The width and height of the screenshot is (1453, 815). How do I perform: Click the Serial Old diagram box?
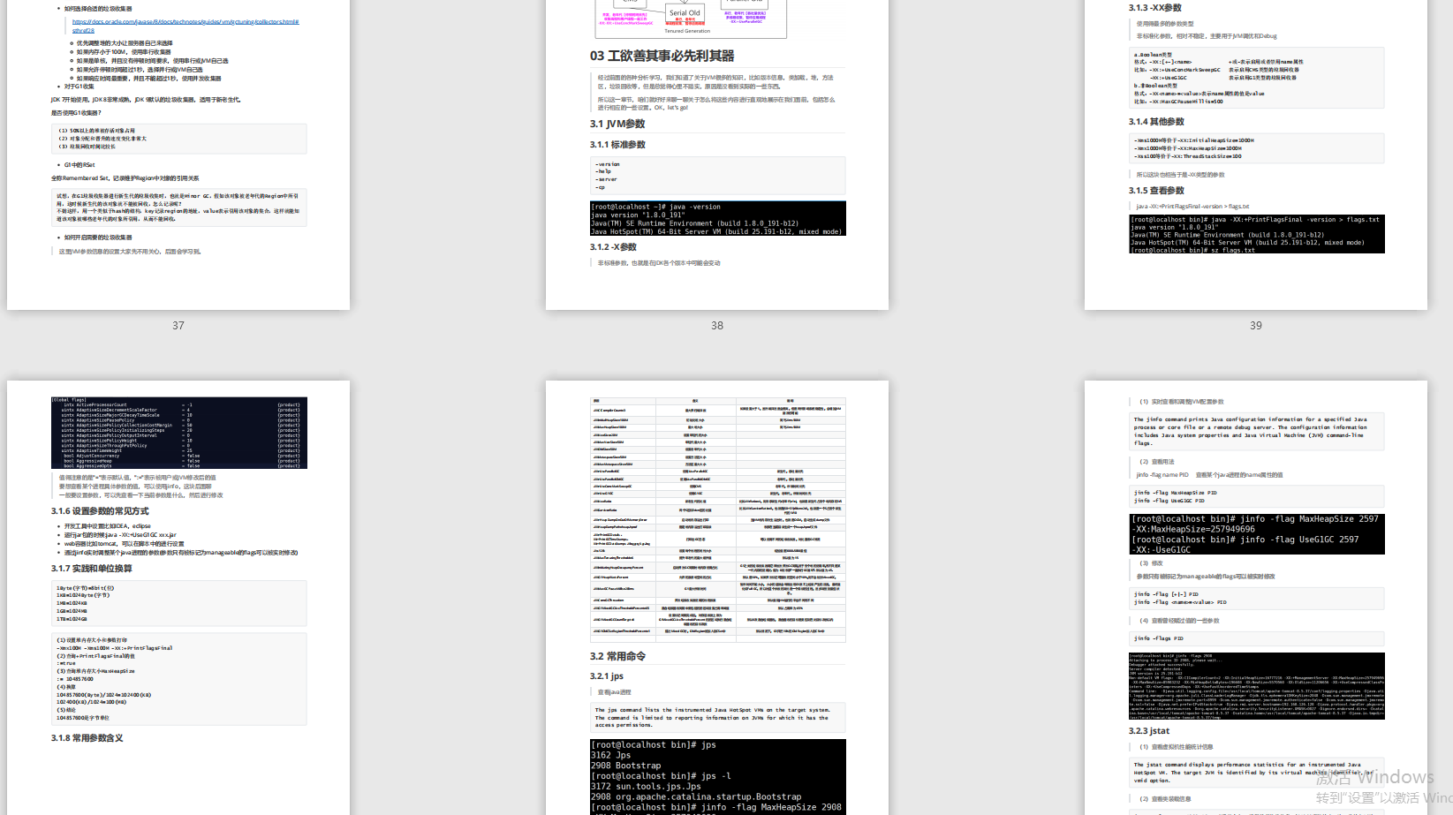coord(685,13)
